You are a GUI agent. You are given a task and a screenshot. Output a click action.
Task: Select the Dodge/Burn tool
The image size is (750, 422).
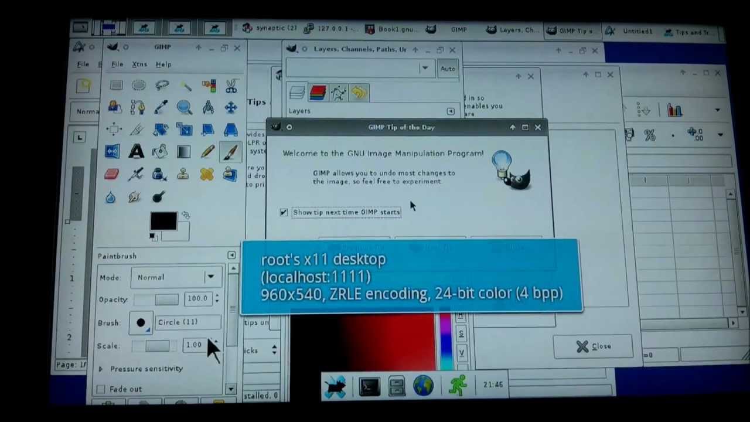(x=158, y=198)
